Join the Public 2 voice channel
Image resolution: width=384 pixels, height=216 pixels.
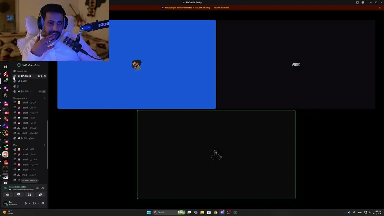pyautogui.click(x=29, y=91)
